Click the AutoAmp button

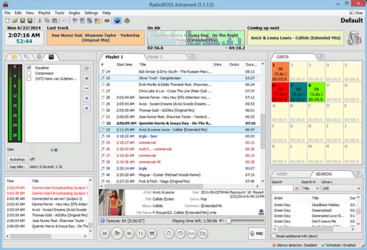click(x=17, y=159)
